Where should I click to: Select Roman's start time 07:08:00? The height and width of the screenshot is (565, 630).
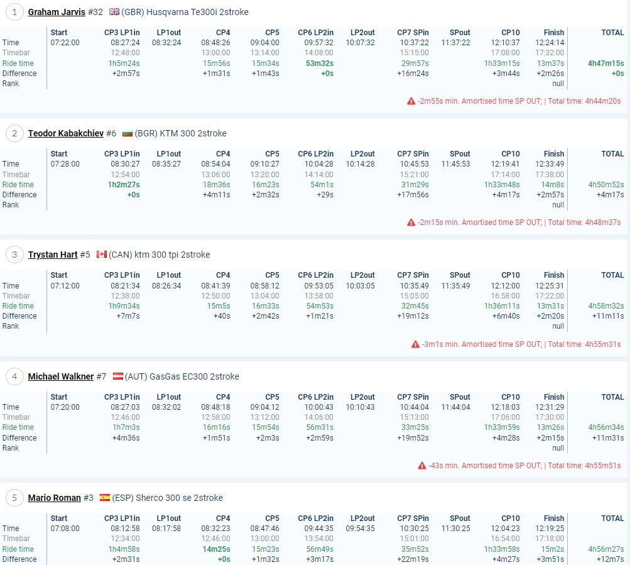pos(65,529)
